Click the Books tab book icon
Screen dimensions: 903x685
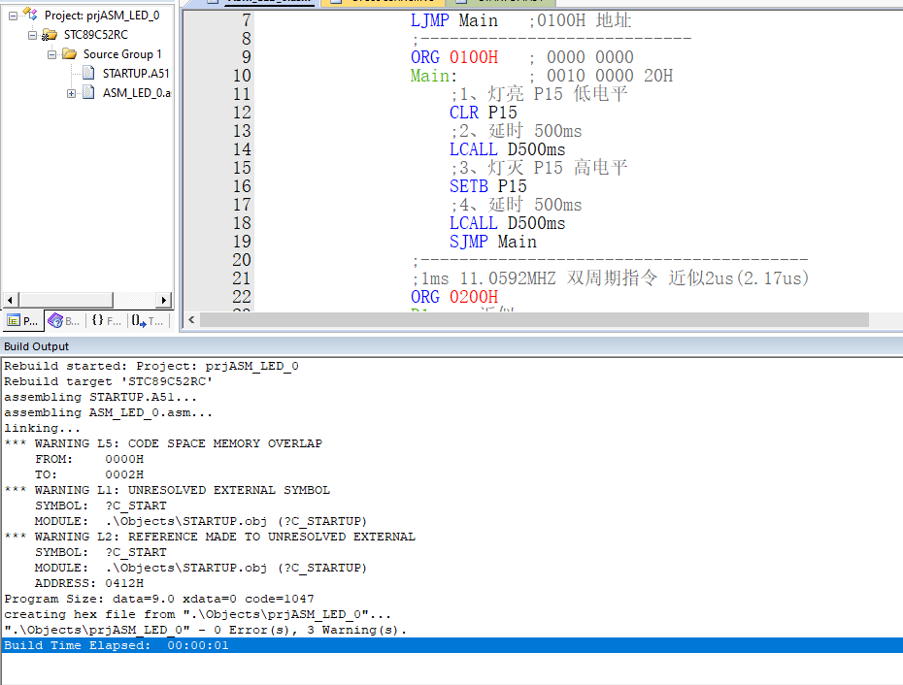click(55, 320)
